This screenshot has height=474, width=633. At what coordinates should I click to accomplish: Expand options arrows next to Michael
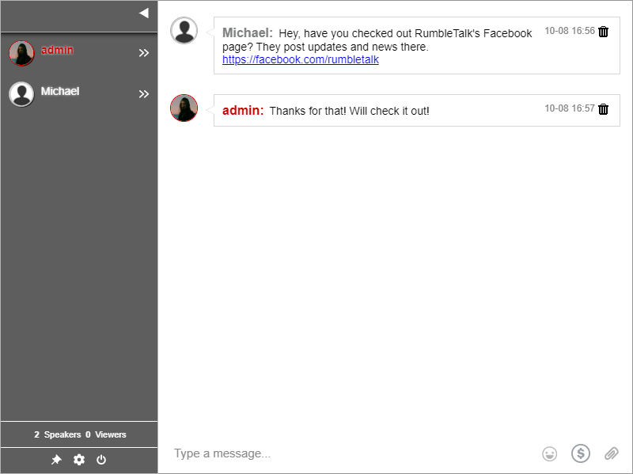(x=144, y=94)
